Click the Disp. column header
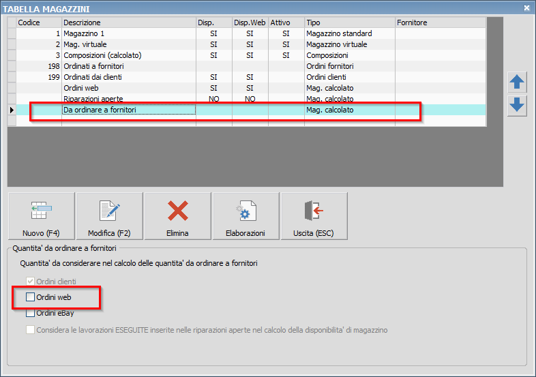This screenshot has width=536, height=377. pos(214,22)
